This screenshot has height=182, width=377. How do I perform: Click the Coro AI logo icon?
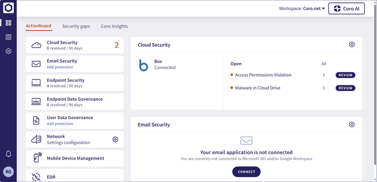(338, 9)
